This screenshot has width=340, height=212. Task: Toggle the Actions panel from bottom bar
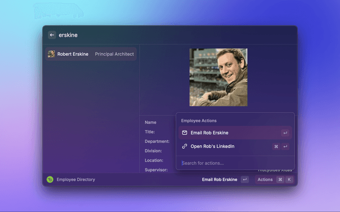tap(265, 180)
